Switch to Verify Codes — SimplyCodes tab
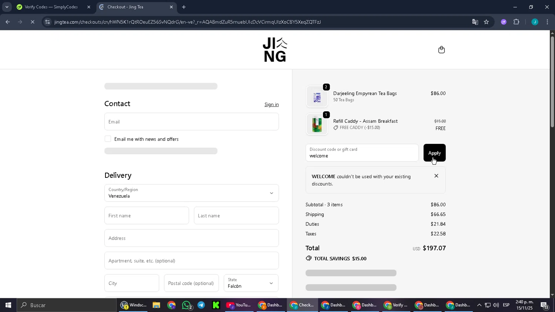Viewport: 555px width, 312px height. (51, 7)
